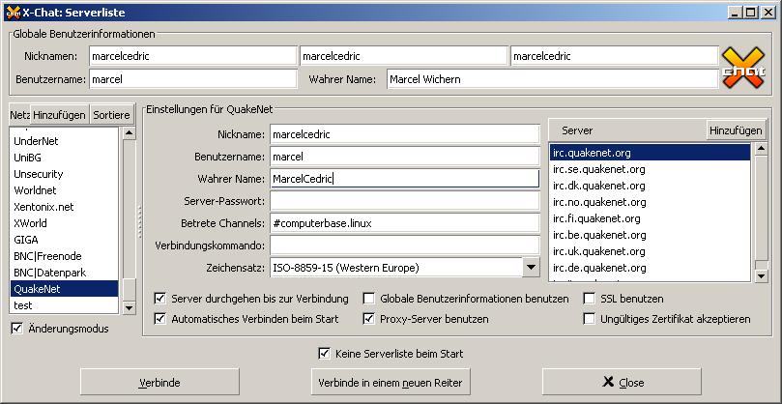
Task: Click the second global Nicknamen field
Action: coord(403,56)
